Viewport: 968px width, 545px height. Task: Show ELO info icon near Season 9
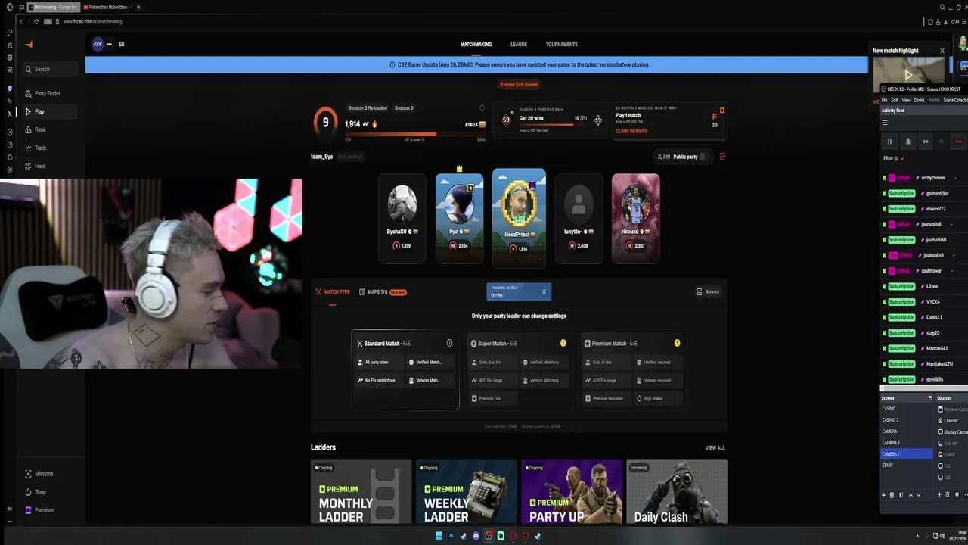[x=482, y=108]
